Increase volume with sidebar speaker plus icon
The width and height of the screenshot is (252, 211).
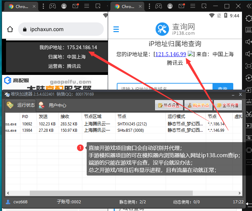(249, 42)
